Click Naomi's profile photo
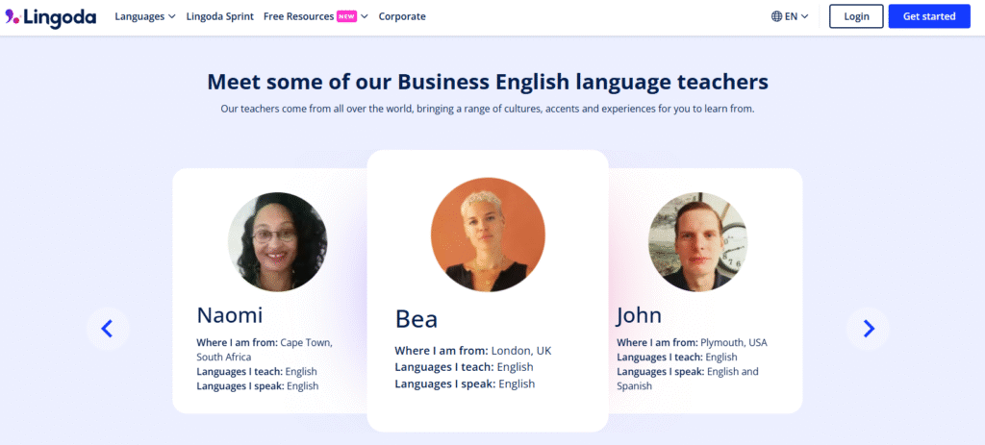The image size is (985, 445). click(x=277, y=242)
